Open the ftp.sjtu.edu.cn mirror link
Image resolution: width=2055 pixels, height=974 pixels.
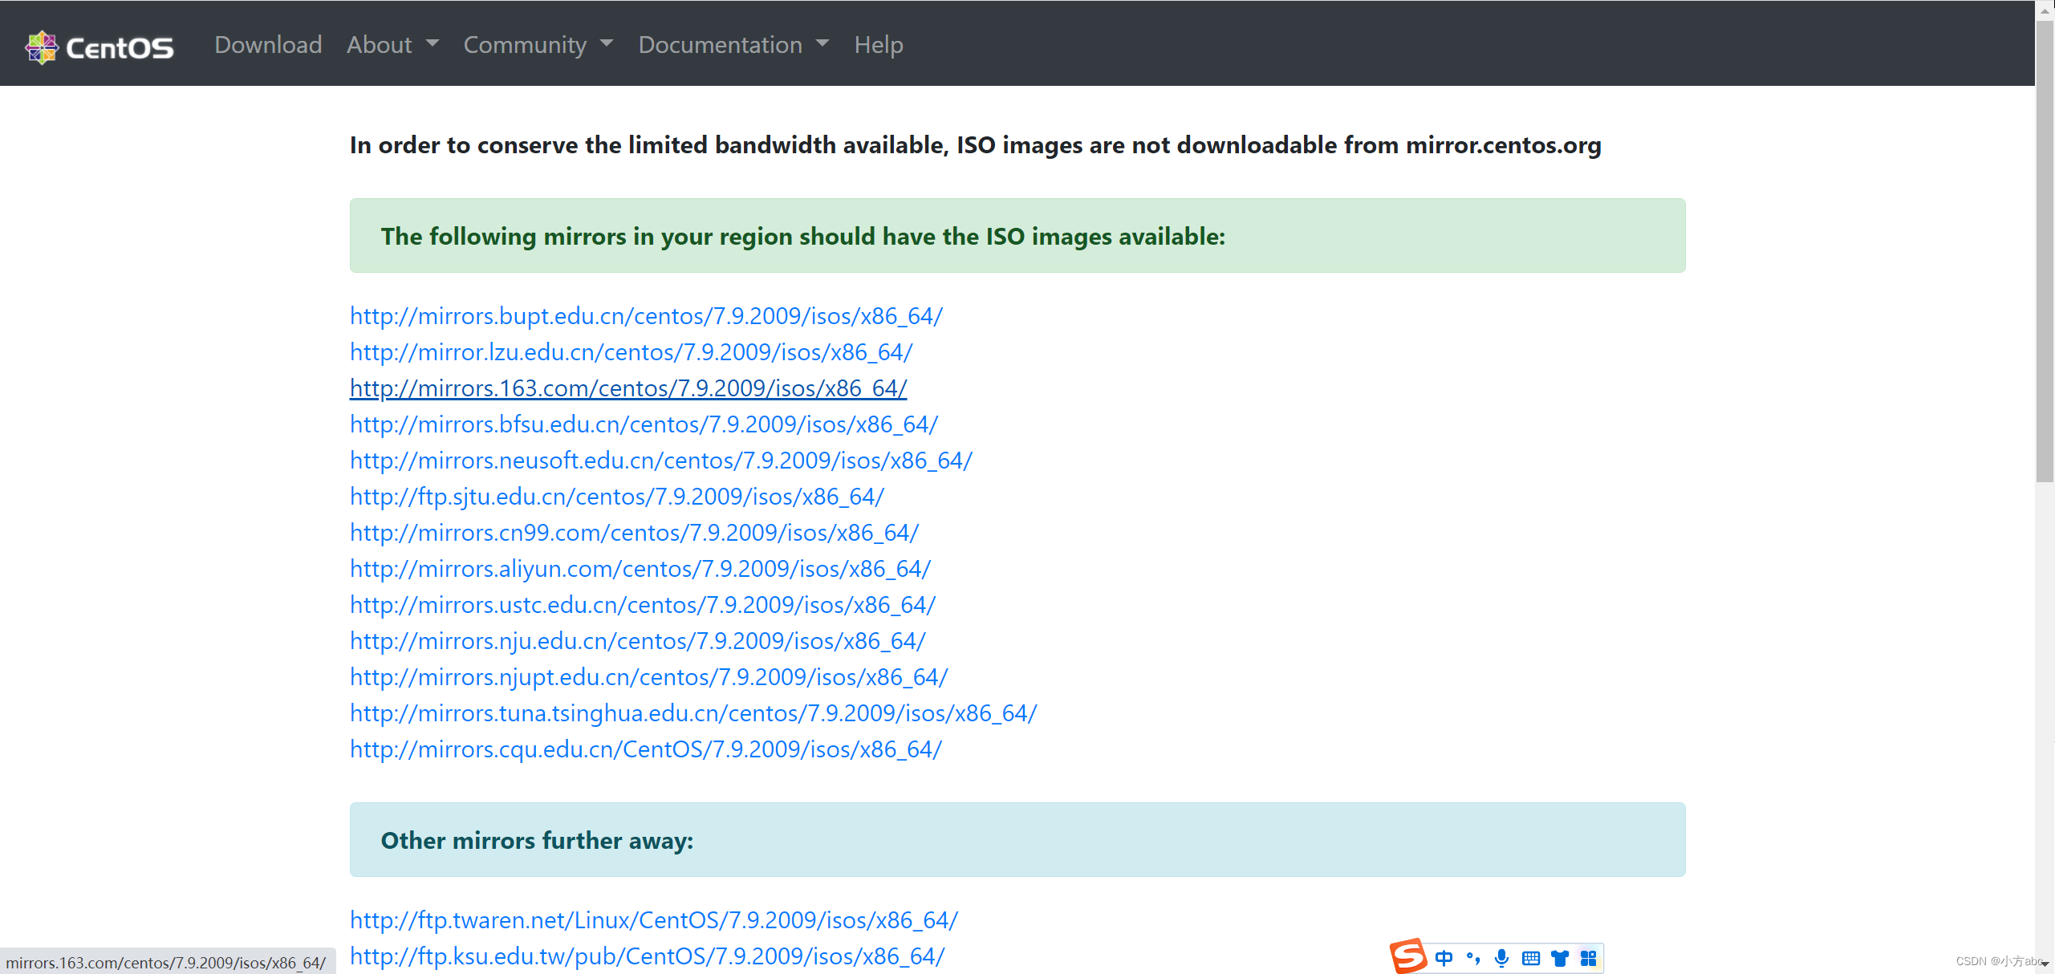point(617,497)
